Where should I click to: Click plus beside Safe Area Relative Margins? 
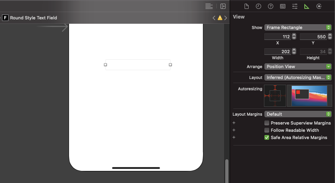tap(234, 137)
